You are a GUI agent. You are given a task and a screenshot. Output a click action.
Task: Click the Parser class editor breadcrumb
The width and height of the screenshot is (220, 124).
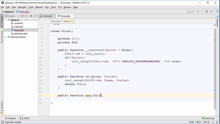pyautogui.click(x=56, y=21)
